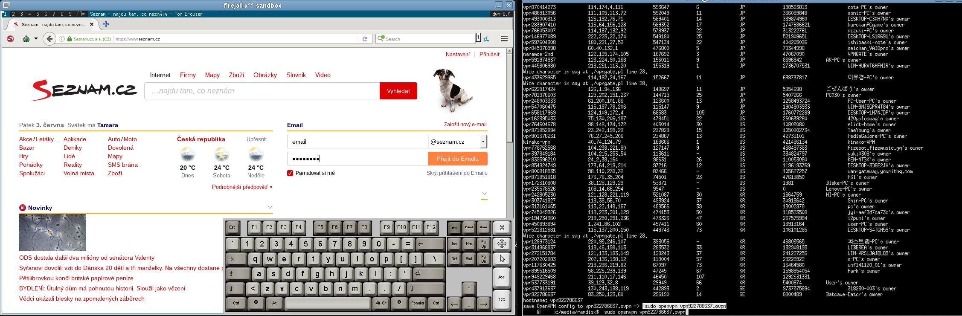Click the red Seznam toolbar icon
962x316 pixels.
pos(10,39)
